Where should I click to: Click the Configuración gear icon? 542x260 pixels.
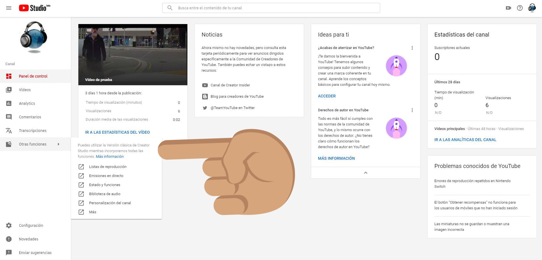(9, 225)
